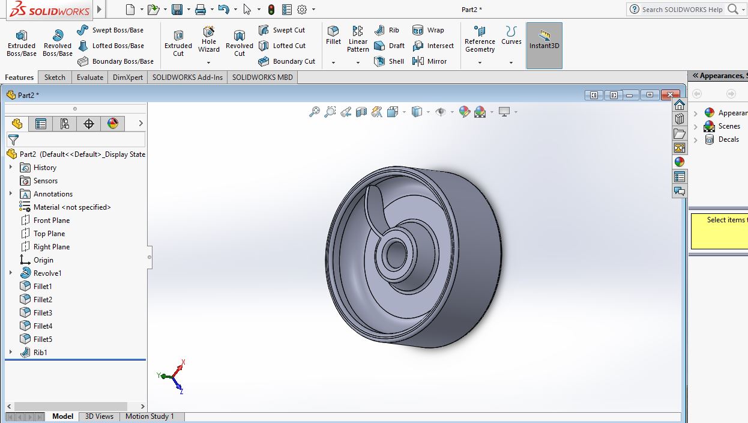Open the Curves tool
The width and height of the screenshot is (748, 423).
[x=511, y=36]
